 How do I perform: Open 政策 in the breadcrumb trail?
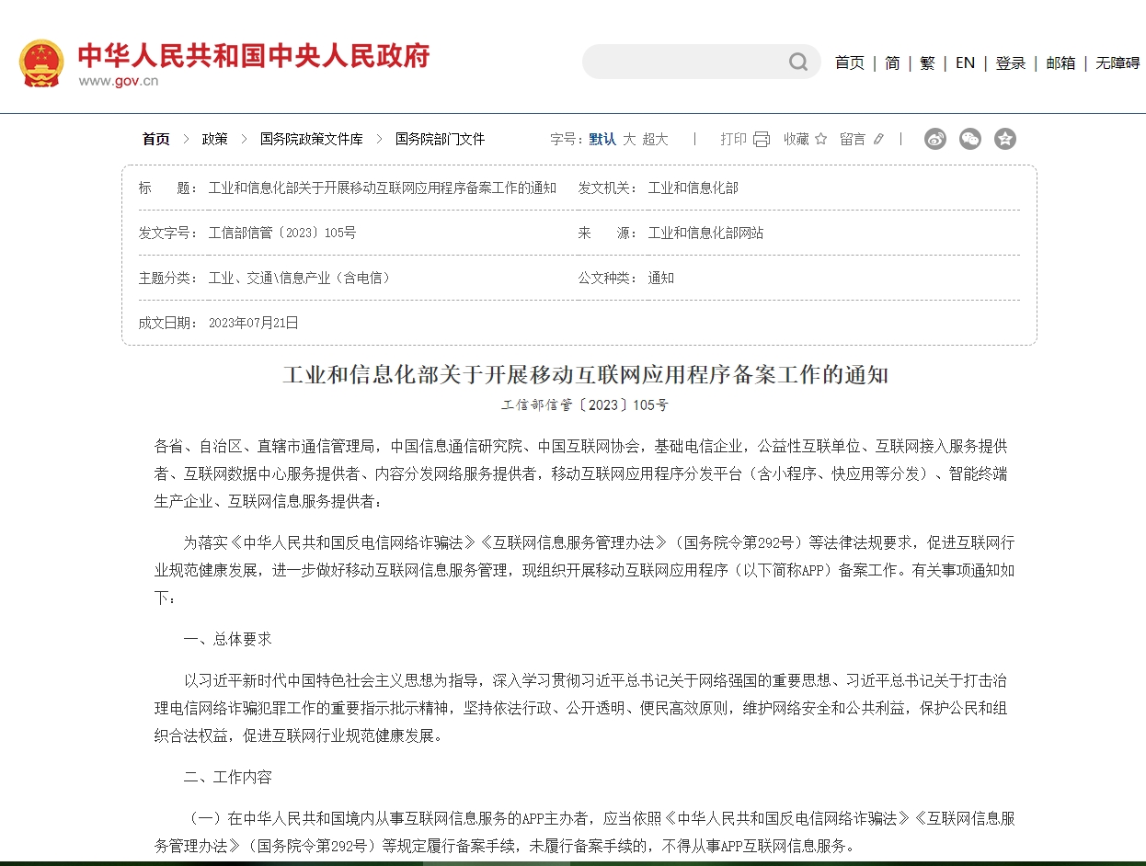click(213, 139)
